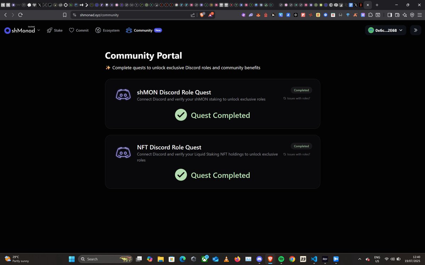Click the shMON Discord Role Quest title

(174, 92)
